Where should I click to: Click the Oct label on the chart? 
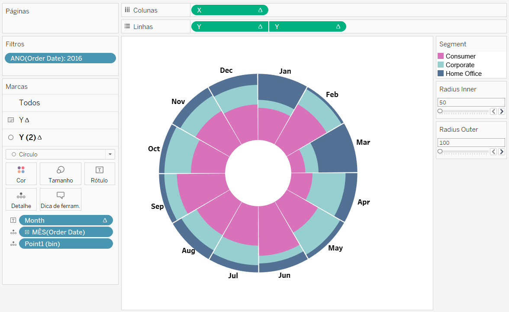tap(154, 149)
